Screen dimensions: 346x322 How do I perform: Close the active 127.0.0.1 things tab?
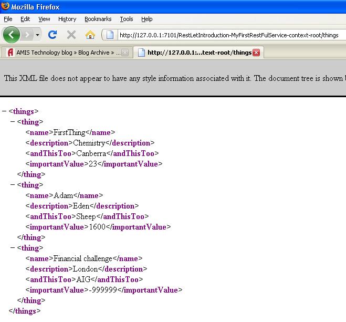click(256, 53)
